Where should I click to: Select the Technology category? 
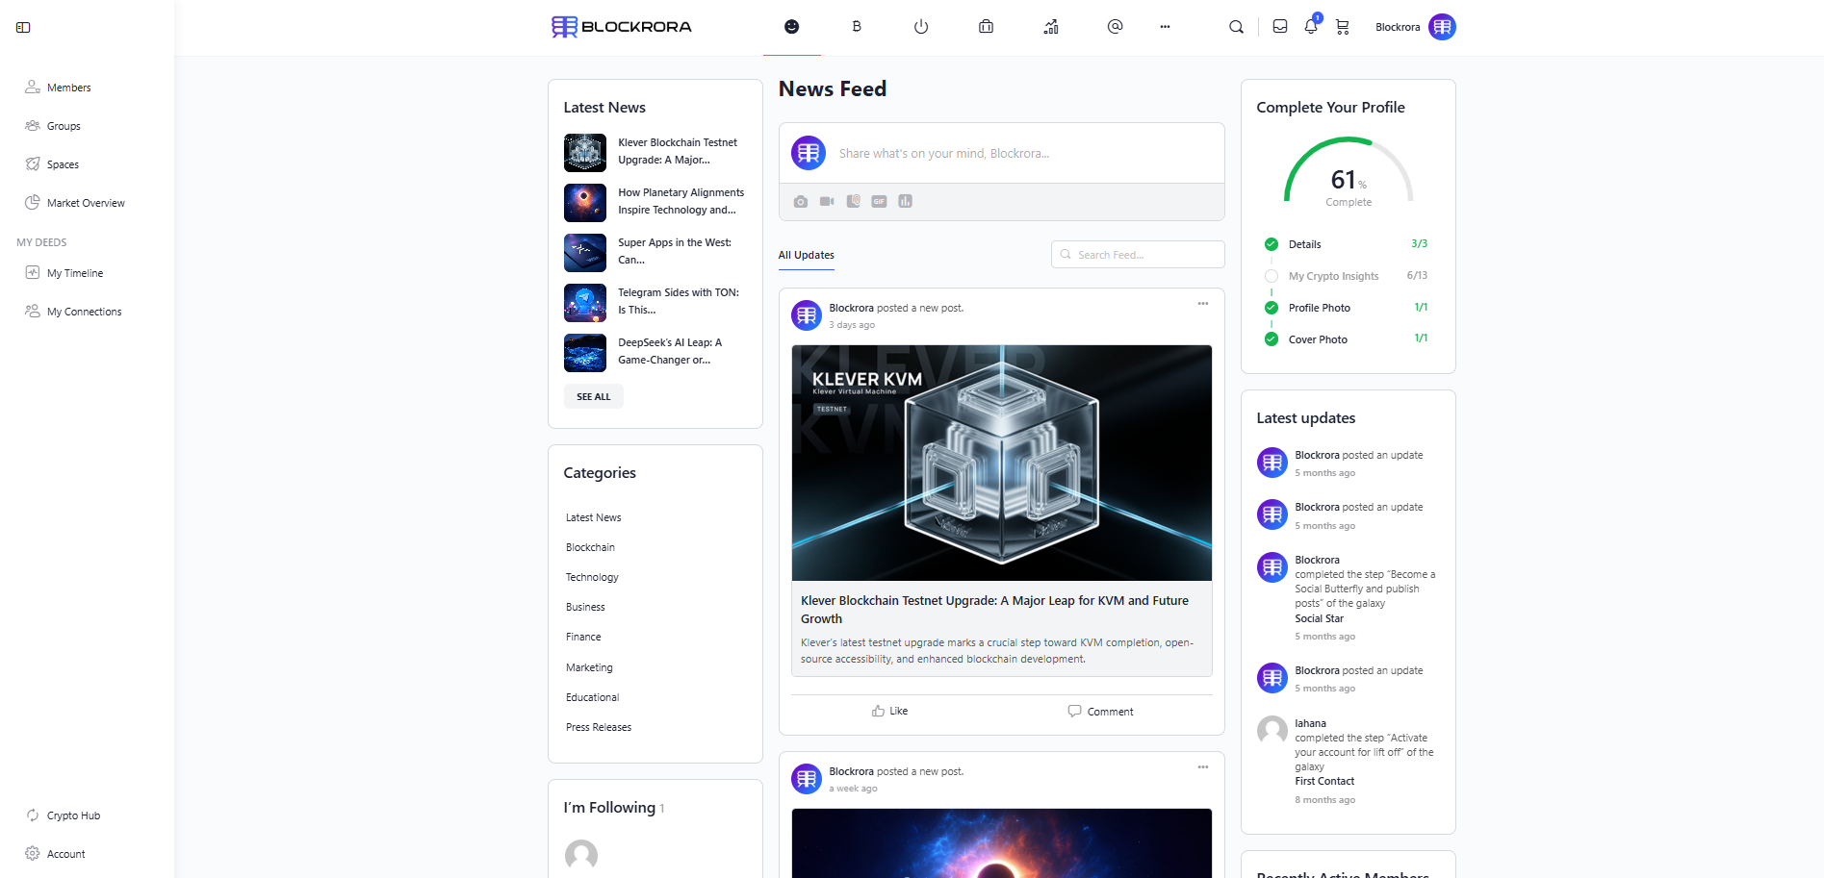point(592,577)
